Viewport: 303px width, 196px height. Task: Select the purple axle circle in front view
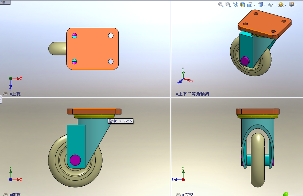coord(75,160)
